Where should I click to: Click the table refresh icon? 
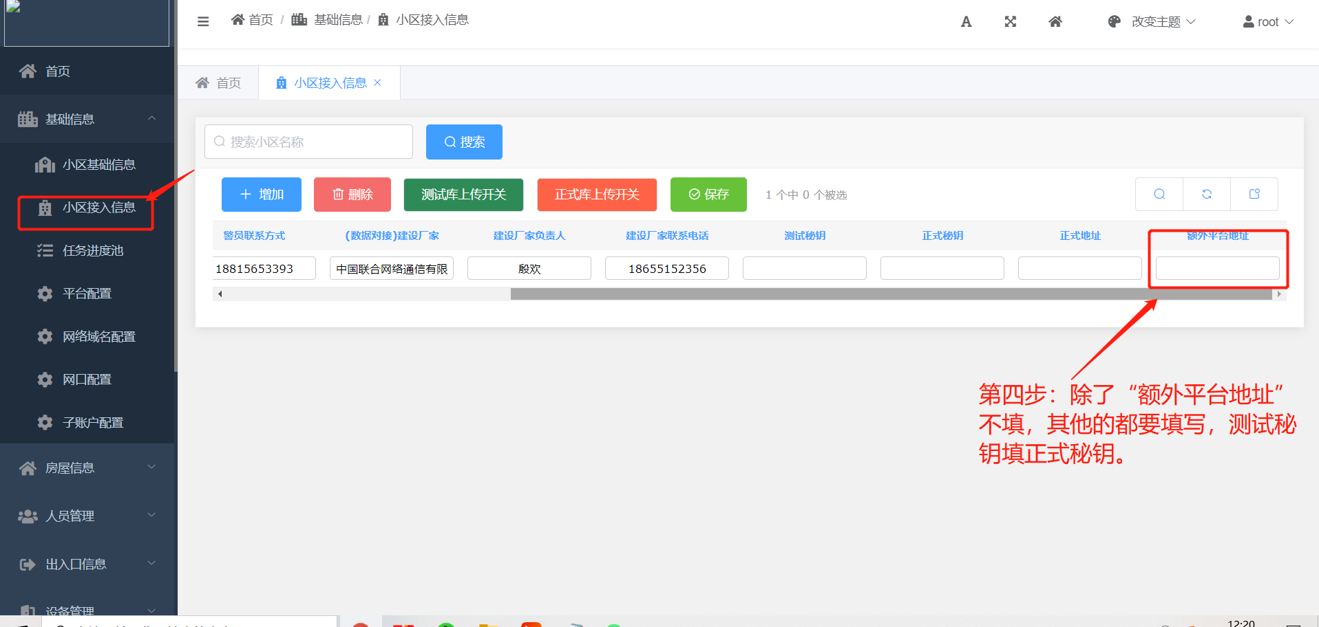tap(1207, 195)
